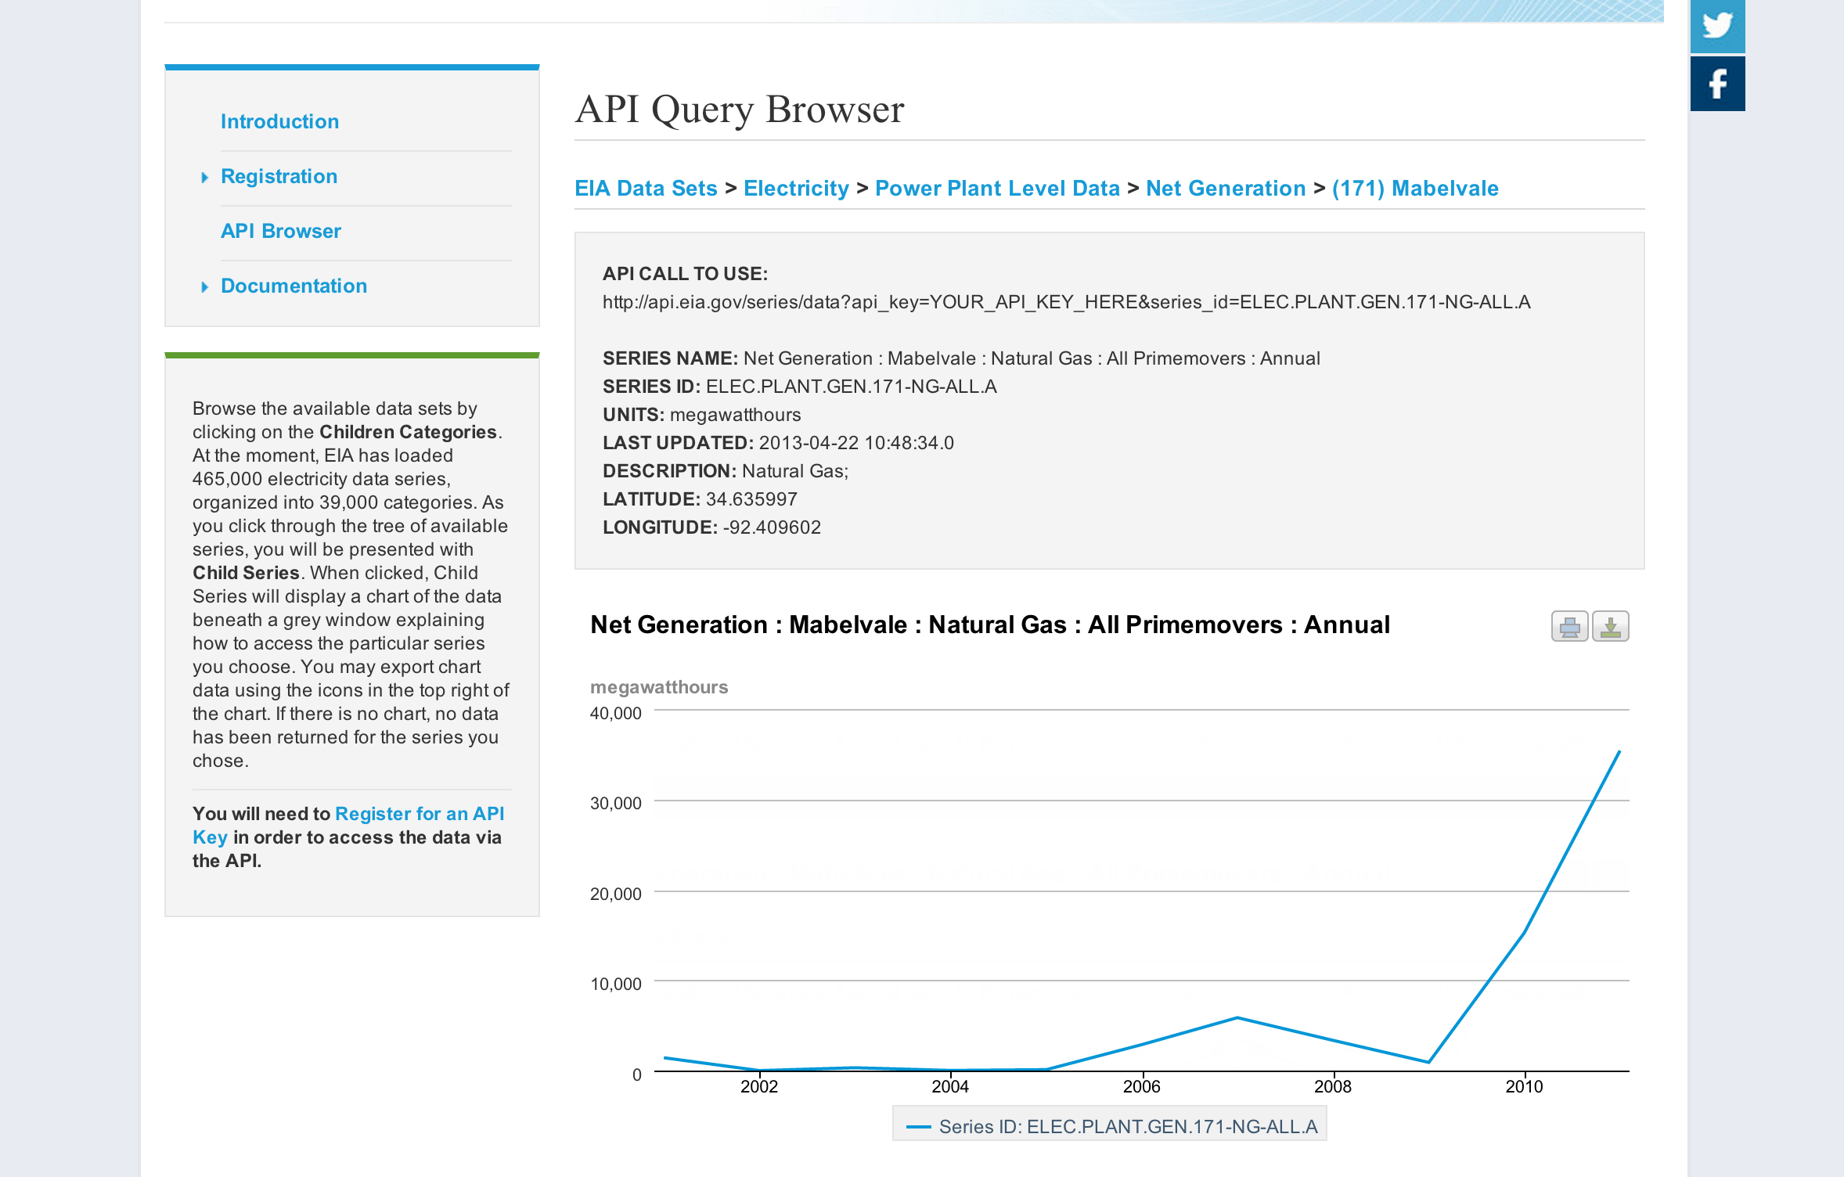Click the 2010 x-axis label
The height and width of the screenshot is (1177, 1844).
1524,1086
